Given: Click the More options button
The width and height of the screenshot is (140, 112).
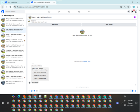Looking at the screenshot, I should tap(109, 24).
